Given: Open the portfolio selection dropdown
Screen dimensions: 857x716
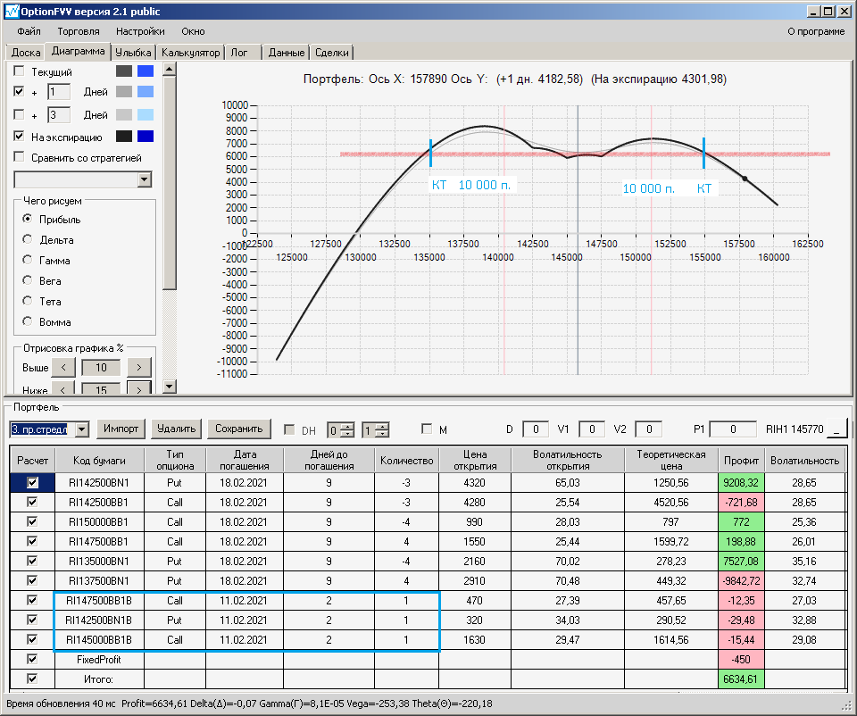Looking at the screenshot, I should pyautogui.click(x=82, y=429).
